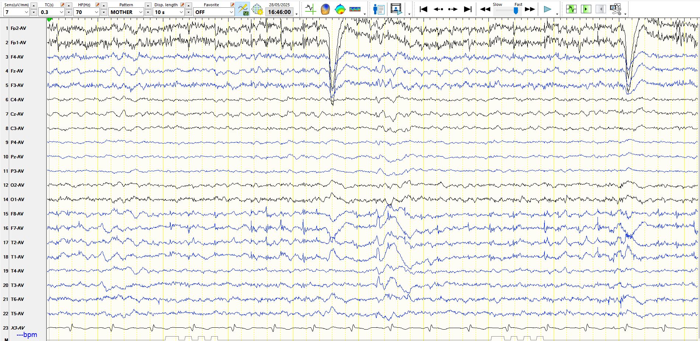Screen dimensions: 700x341
Task: Expand the arrow beside the video icon
Action: point(410,14)
